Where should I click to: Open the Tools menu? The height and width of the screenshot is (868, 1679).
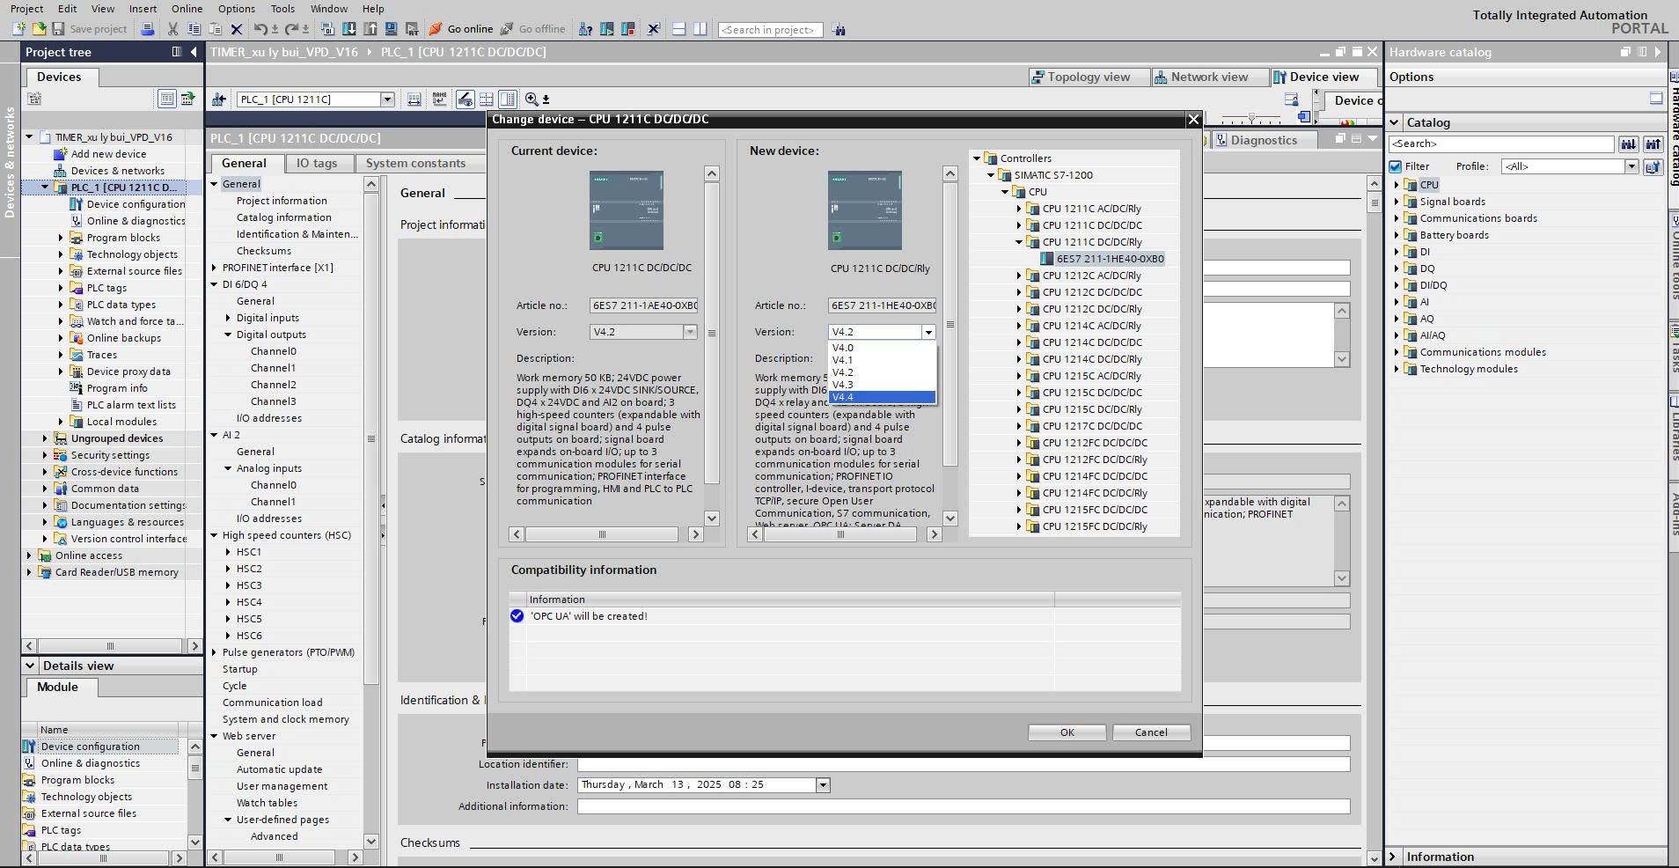[282, 9]
